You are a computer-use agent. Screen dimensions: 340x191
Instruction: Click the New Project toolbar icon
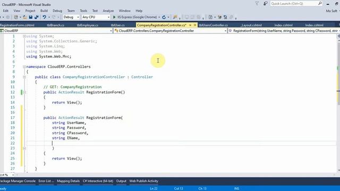16,17
